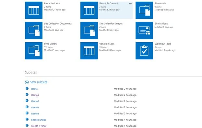Image resolution: width=202 pixels, height=128 pixels.
Task: Click the Variation Logs title link
Action: tap(107, 44)
